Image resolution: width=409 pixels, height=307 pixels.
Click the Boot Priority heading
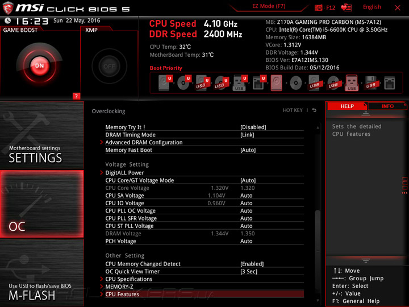[166, 68]
